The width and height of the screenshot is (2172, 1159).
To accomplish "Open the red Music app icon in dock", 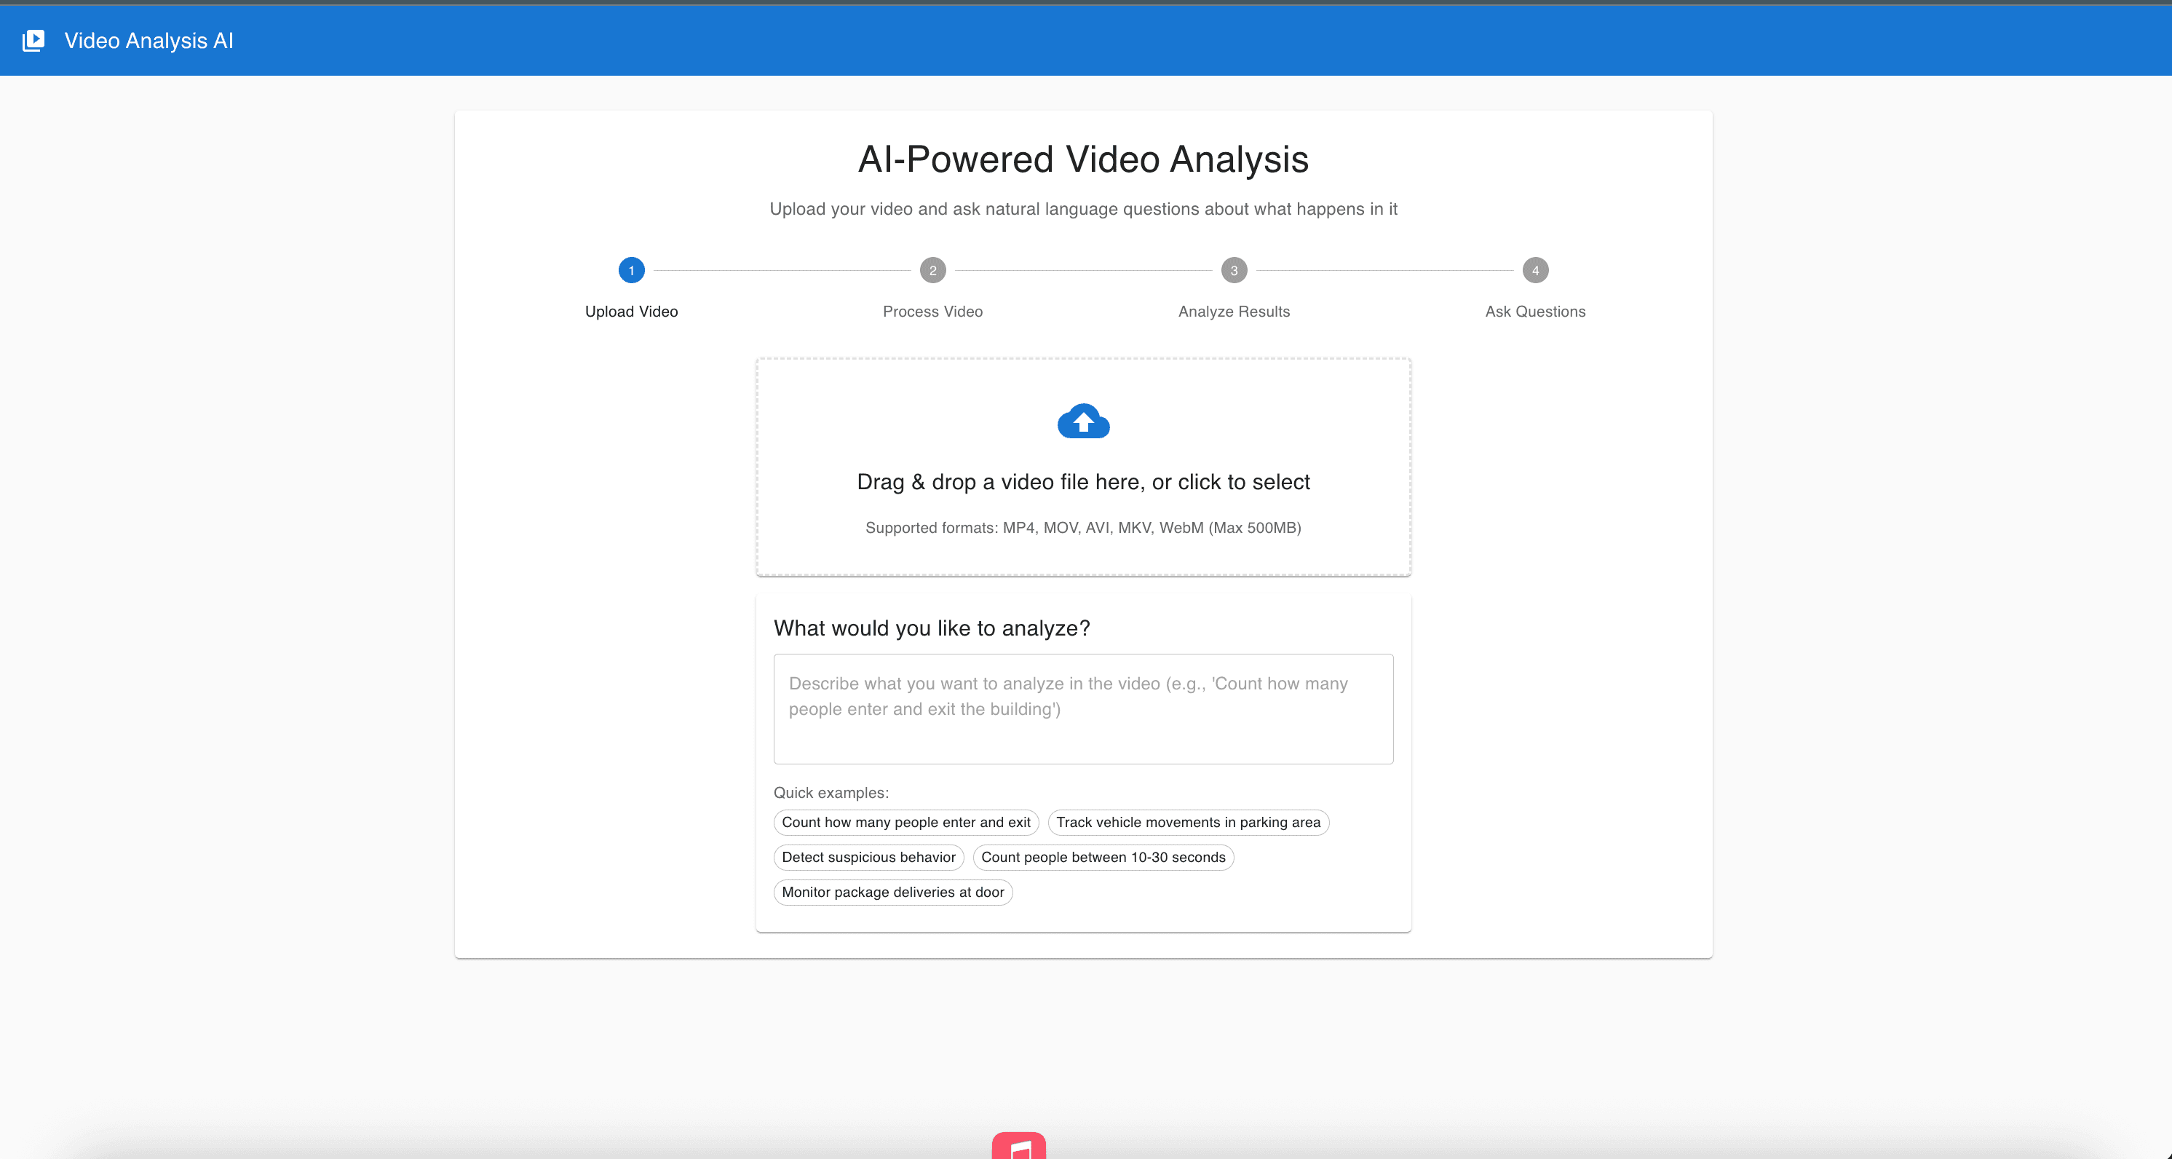I will [1018, 1145].
